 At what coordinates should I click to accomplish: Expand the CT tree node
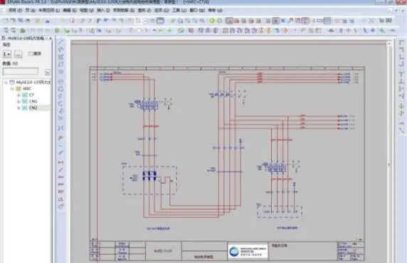pyautogui.click(x=18, y=95)
